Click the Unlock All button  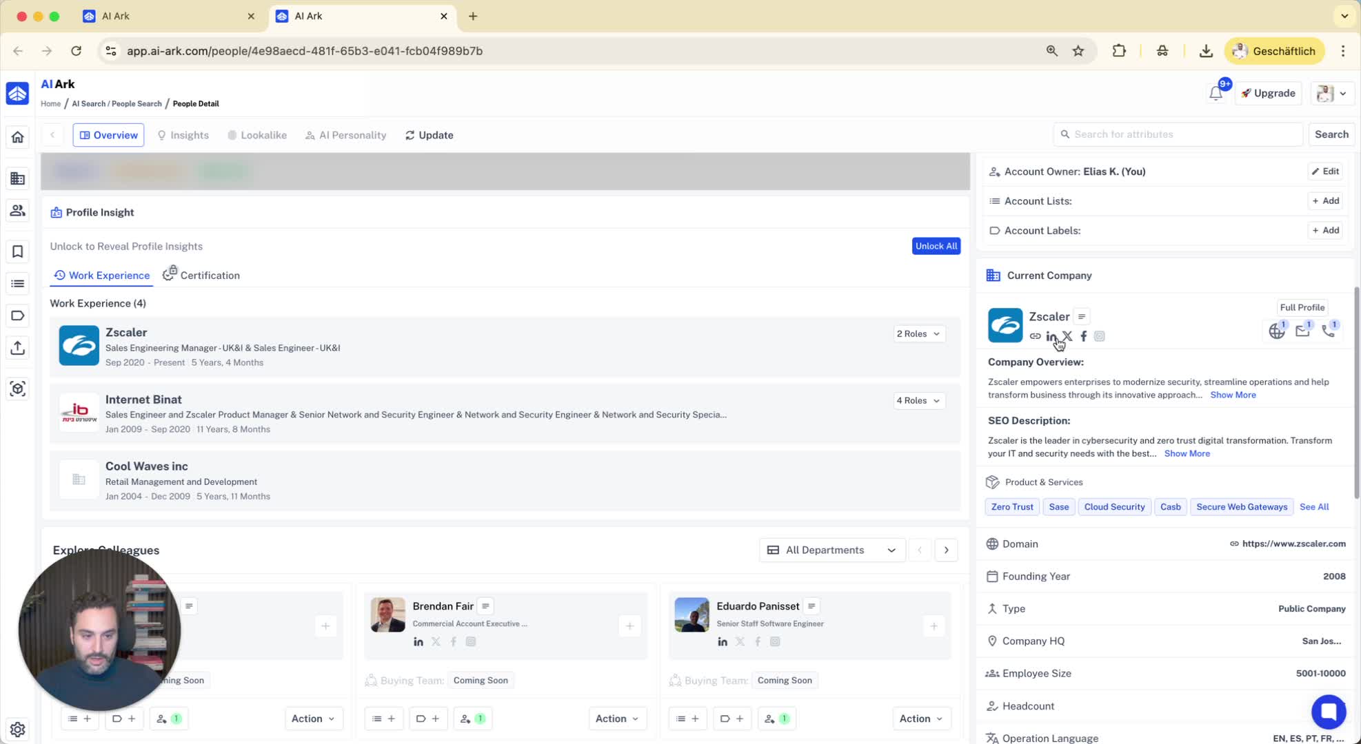coord(936,246)
